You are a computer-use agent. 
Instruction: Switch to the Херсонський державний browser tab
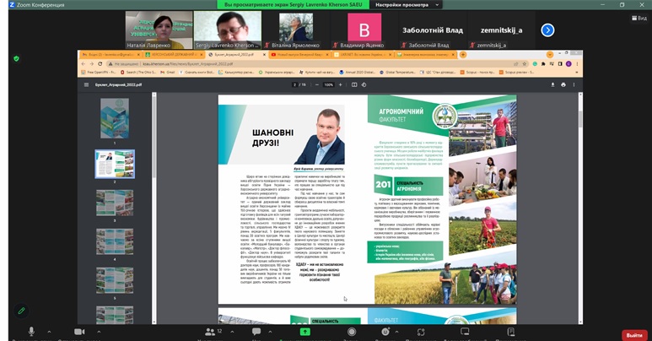(174, 55)
